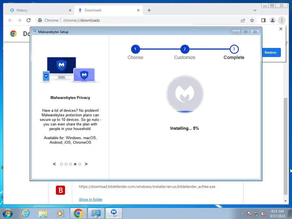Switch to Chrome in the taskbar
Viewport: 292px width, 219px height.
(78, 213)
